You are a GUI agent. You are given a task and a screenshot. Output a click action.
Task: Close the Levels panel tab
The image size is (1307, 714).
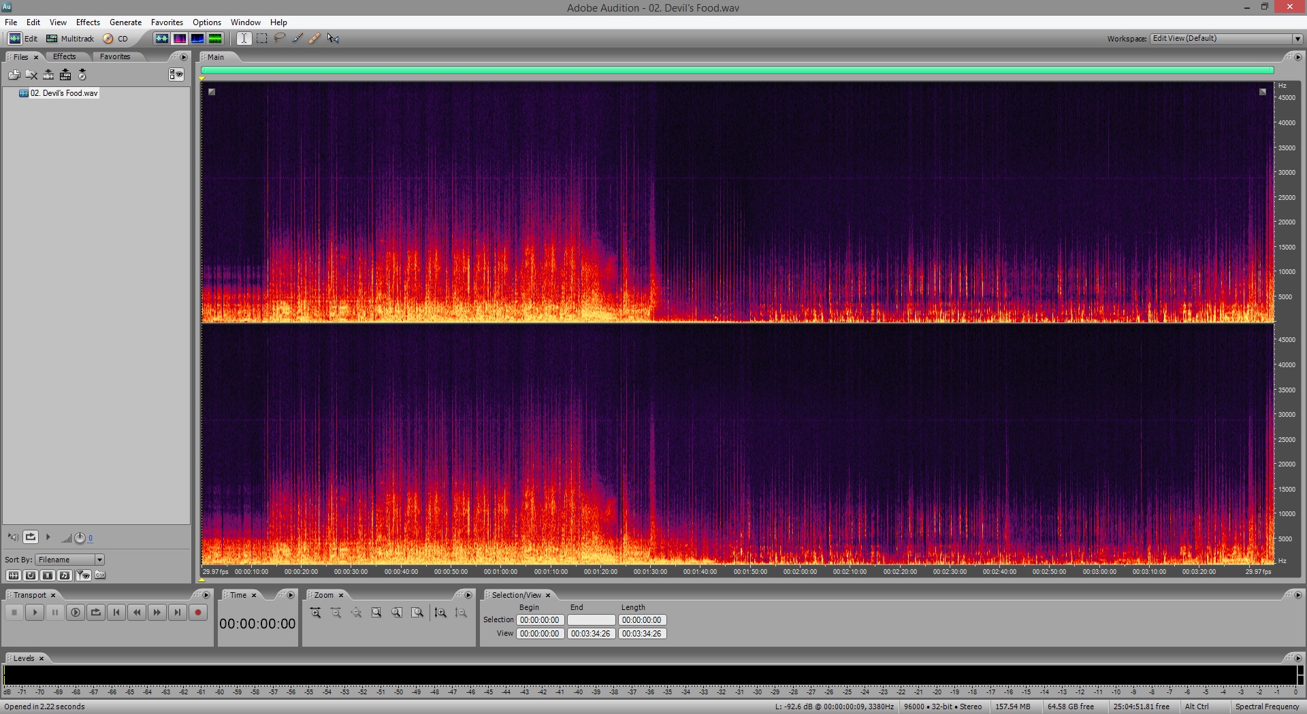[42, 658]
